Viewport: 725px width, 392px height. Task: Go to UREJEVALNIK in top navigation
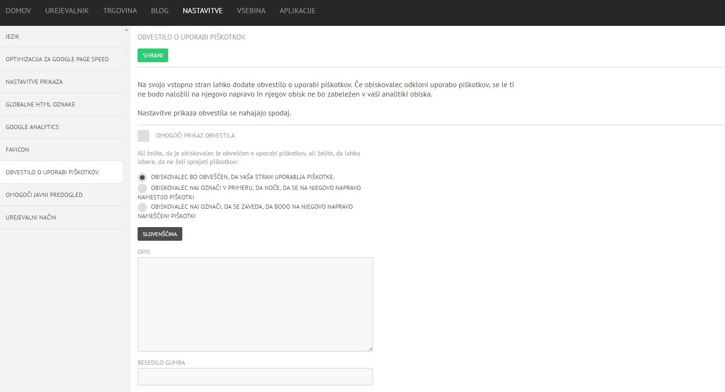tap(67, 10)
